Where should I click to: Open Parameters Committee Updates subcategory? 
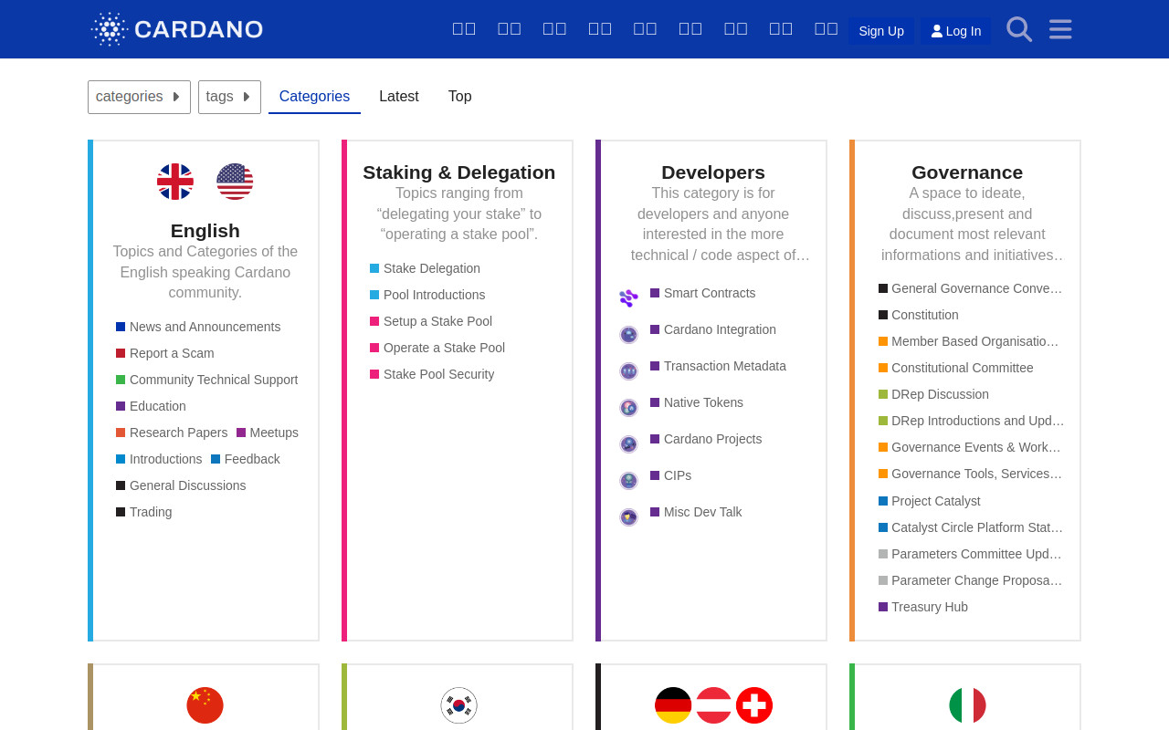point(970,554)
